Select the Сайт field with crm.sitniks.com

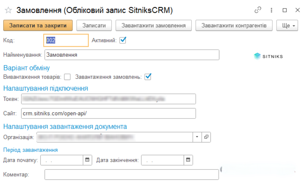[108, 113]
